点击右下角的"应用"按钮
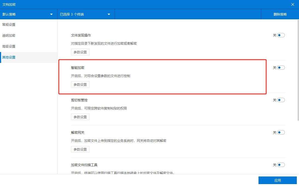 [278, 180]
